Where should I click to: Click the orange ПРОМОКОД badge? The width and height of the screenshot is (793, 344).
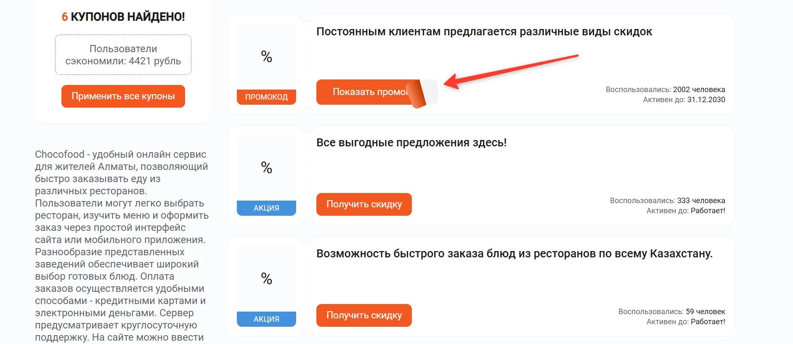tap(266, 97)
